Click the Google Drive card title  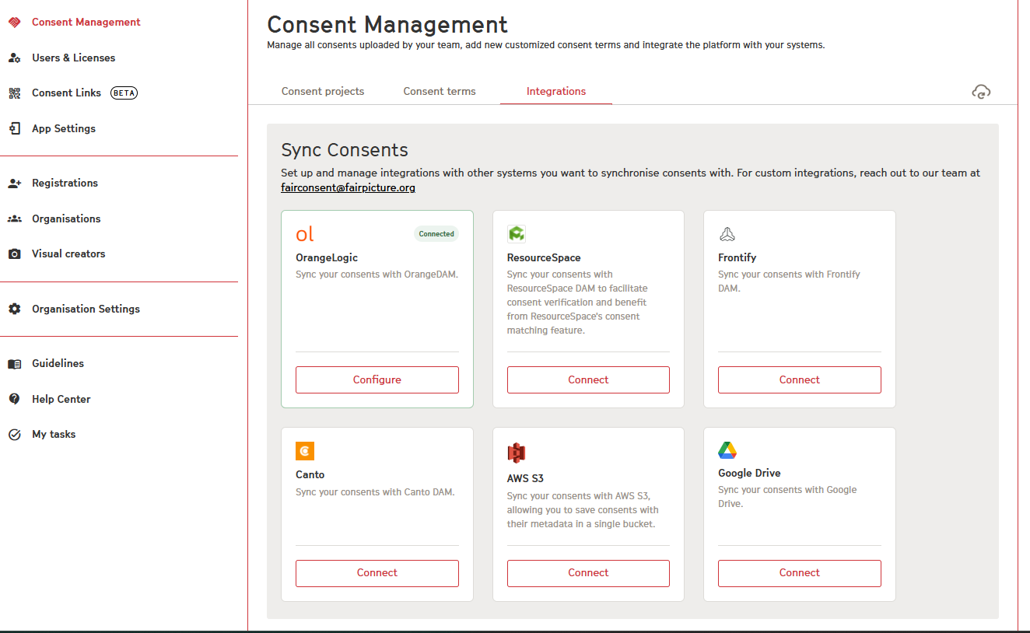749,474
